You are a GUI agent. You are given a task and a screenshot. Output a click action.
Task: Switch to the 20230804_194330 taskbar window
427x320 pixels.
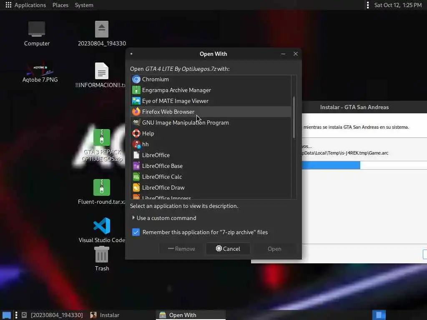click(52, 315)
